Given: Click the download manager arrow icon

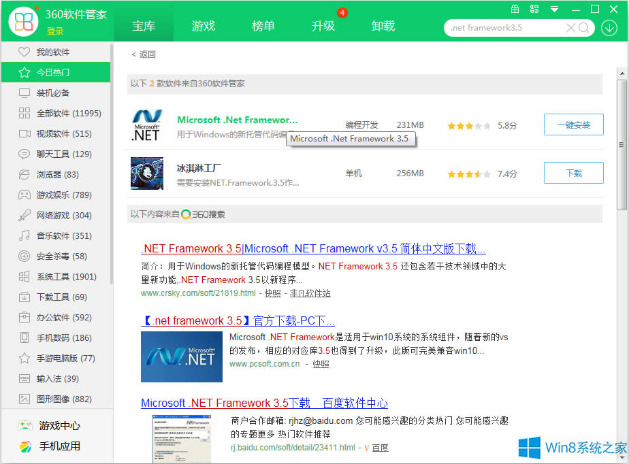Looking at the screenshot, I should click(x=608, y=28).
